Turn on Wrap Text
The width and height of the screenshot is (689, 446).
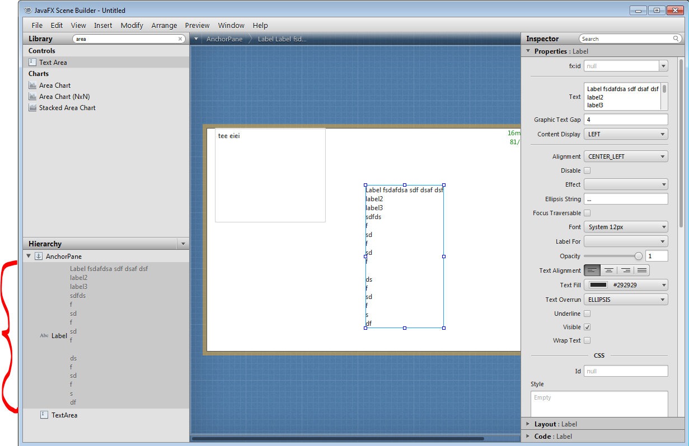click(x=587, y=340)
